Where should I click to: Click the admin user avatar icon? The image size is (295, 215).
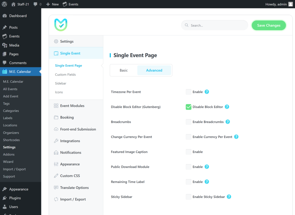point(290,4)
